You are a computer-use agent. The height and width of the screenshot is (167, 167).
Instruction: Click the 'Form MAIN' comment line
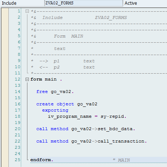coord(57,36)
